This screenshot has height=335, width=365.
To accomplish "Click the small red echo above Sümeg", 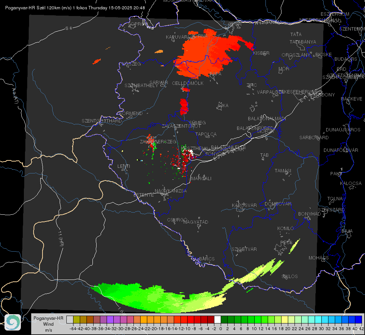I will pos(184,106).
